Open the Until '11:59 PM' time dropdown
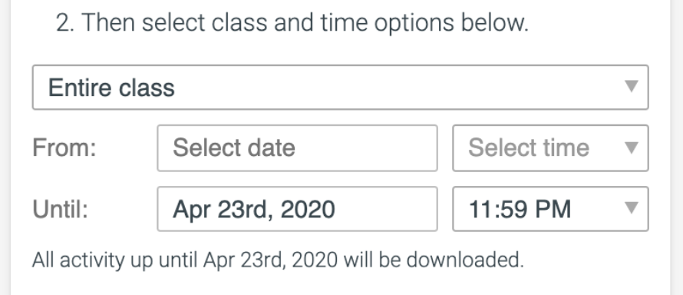Image resolution: width=683 pixels, height=295 pixels. (550, 209)
